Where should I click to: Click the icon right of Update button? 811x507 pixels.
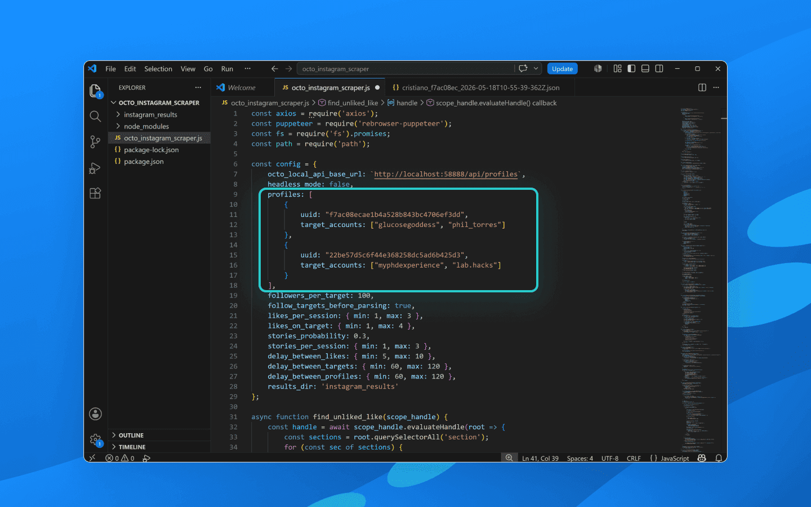coord(598,69)
